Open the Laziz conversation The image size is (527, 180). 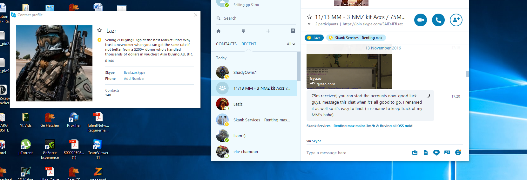click(x=254, y=104)
